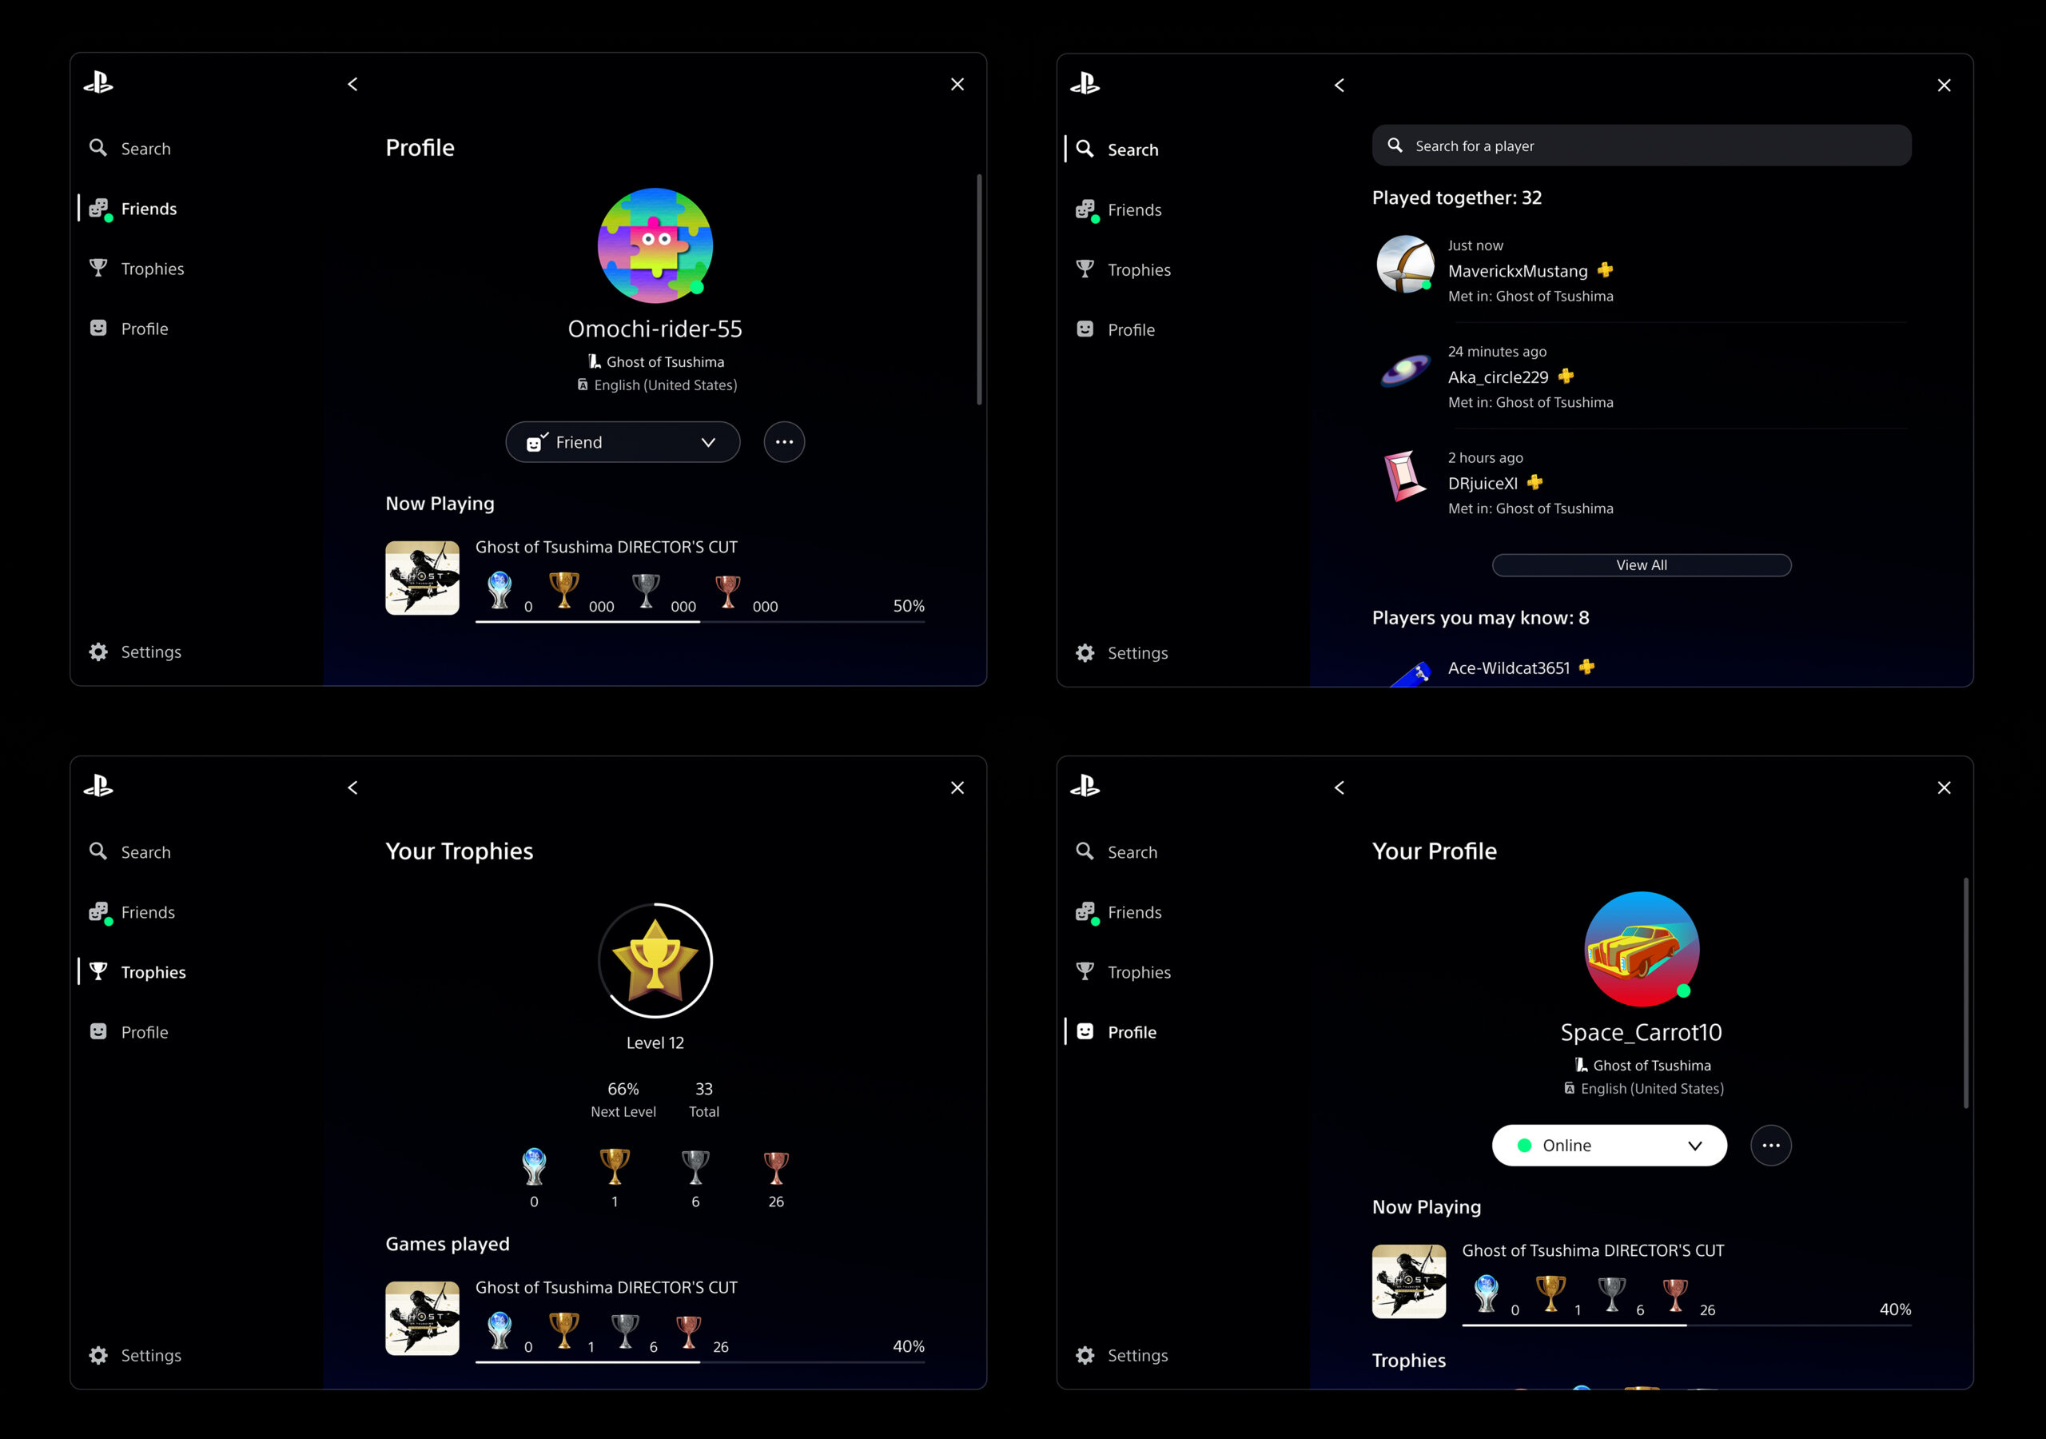This screenshot has height=1439, width=2046.
Task: Click View All button in Played Together section
Action: [1640, 564]
